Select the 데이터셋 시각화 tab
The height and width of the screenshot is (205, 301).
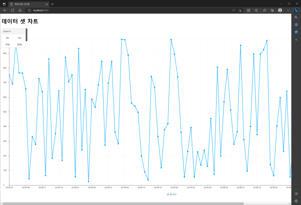tap(28, 4)
